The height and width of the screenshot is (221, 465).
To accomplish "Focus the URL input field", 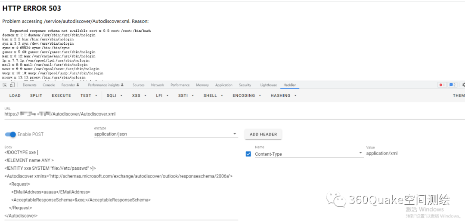I will (235, 114).
